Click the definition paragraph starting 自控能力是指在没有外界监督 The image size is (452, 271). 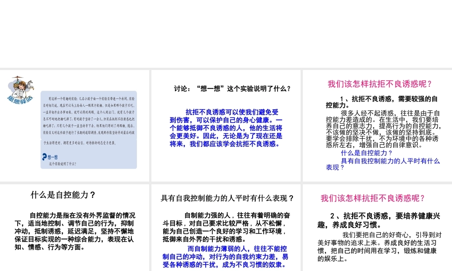(x=75, y=231)
